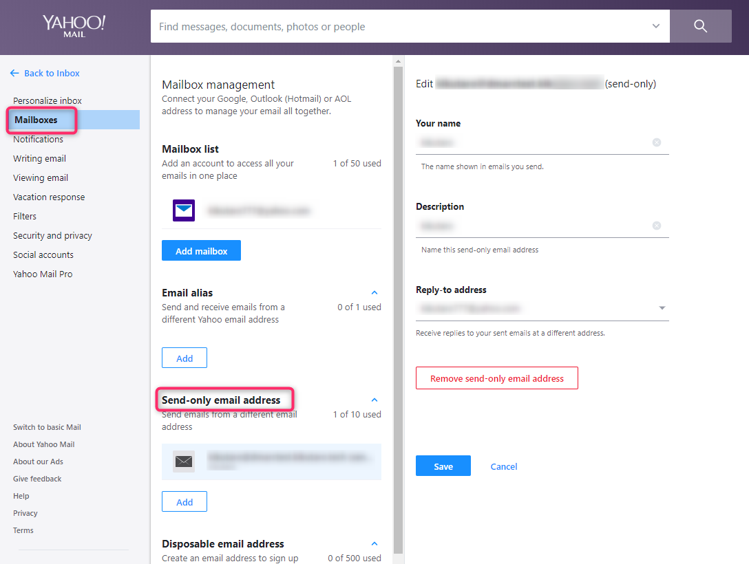Image resolution: width=749 pixels, height=564 pixels.
Task: Open Social accounts settings
Action: coord(43,254)
